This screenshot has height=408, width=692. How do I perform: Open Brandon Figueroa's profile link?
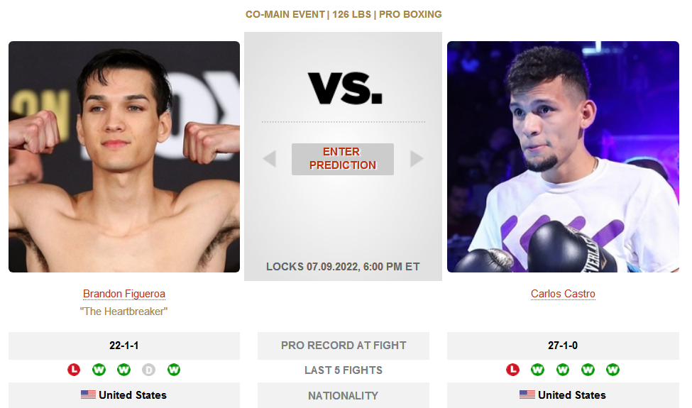click(x=124, y=294)
